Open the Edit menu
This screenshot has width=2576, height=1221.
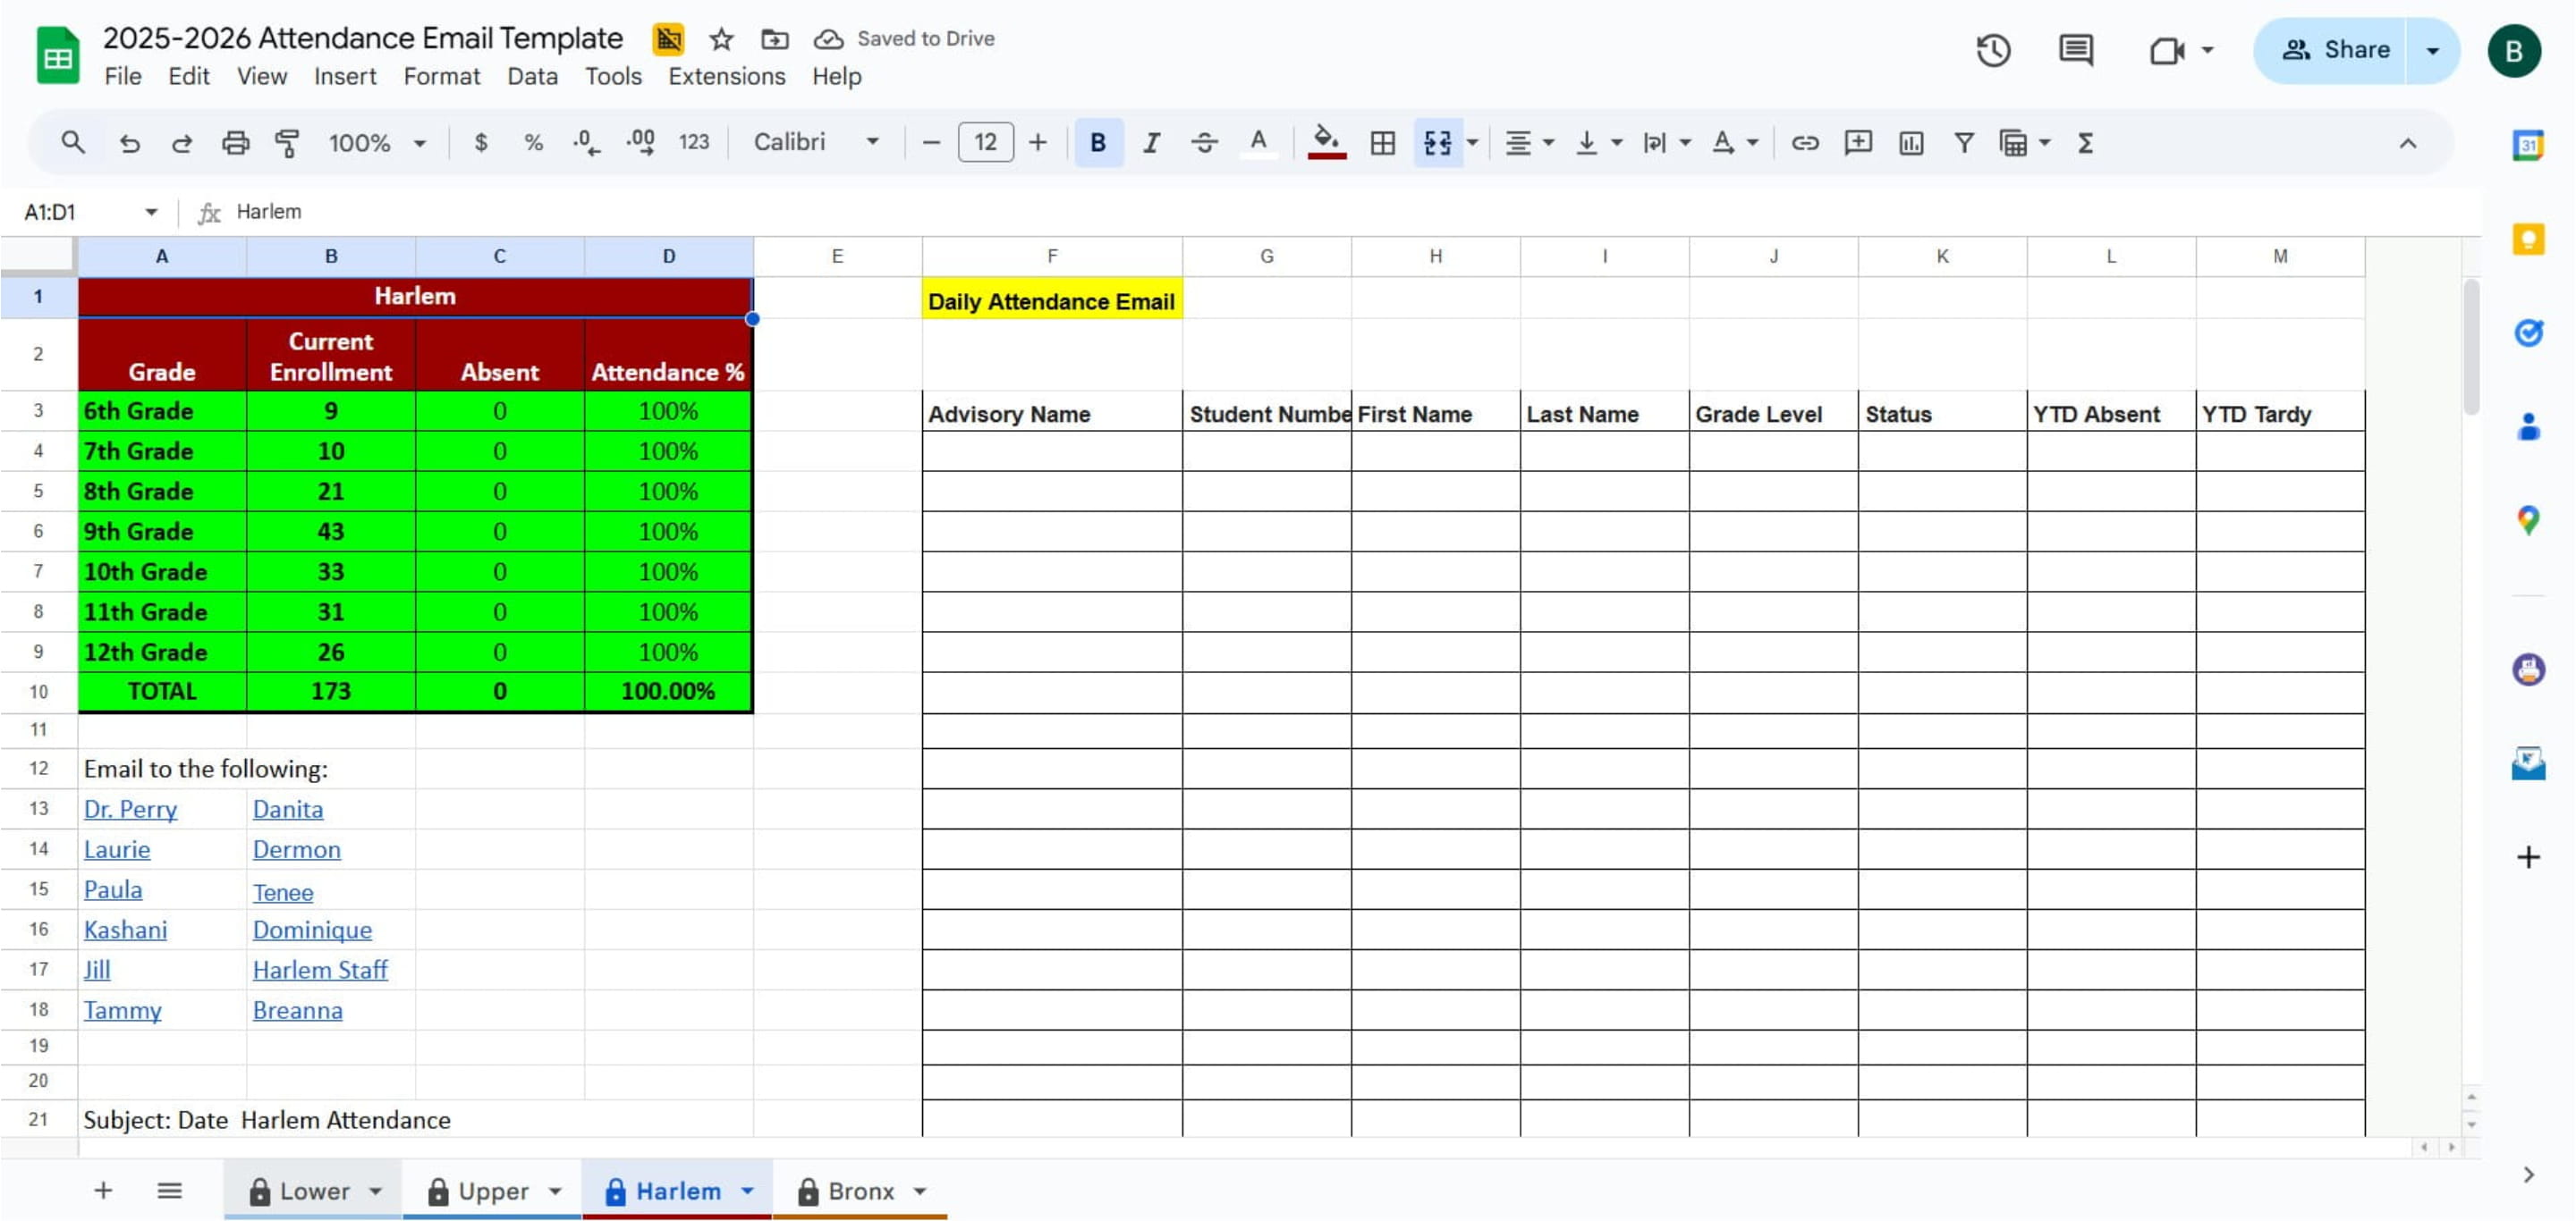point(188,76)
